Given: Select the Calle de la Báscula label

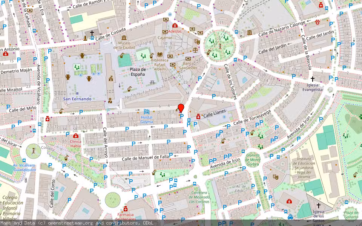Looking at the screenshot, I should pos(306,52).
